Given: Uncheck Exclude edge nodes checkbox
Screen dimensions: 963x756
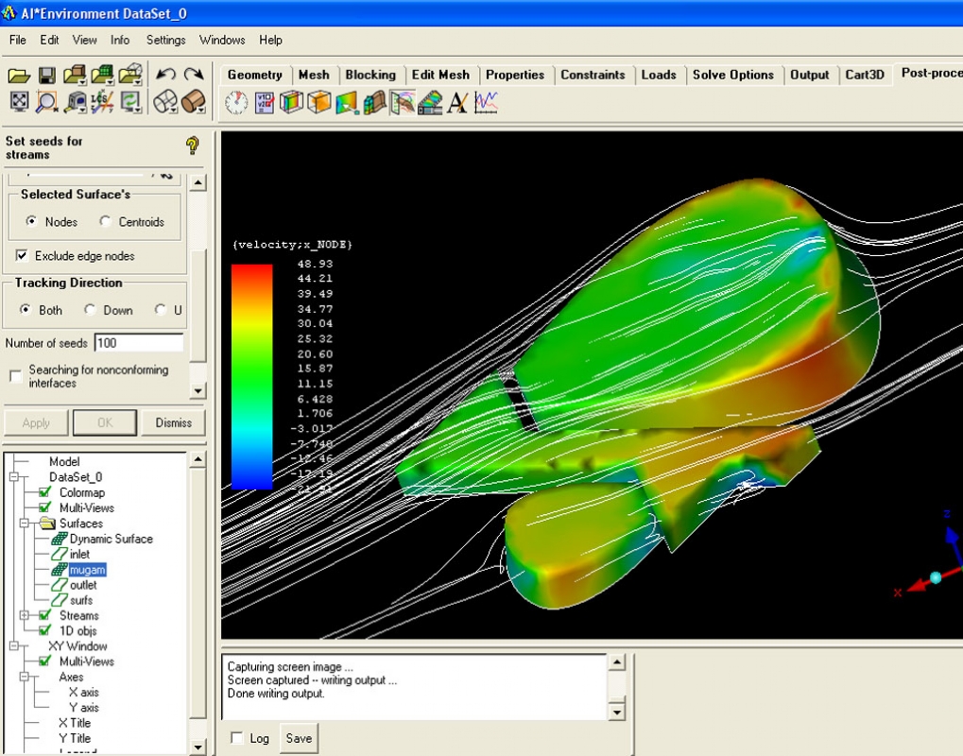Looking at the screenshot, I should 22,256.
